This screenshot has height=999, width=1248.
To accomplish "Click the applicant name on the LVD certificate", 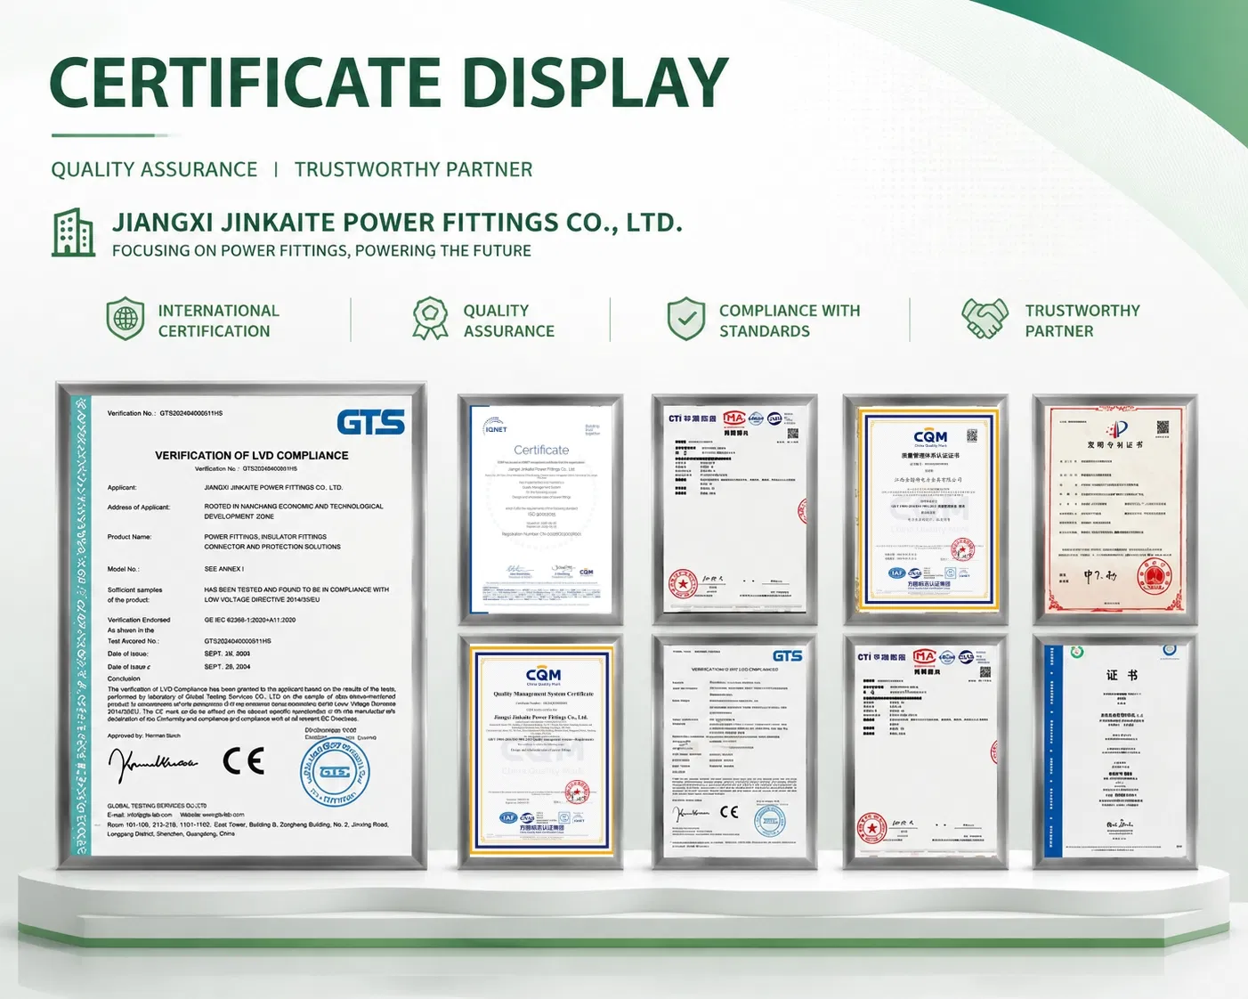I will point(273,487).
